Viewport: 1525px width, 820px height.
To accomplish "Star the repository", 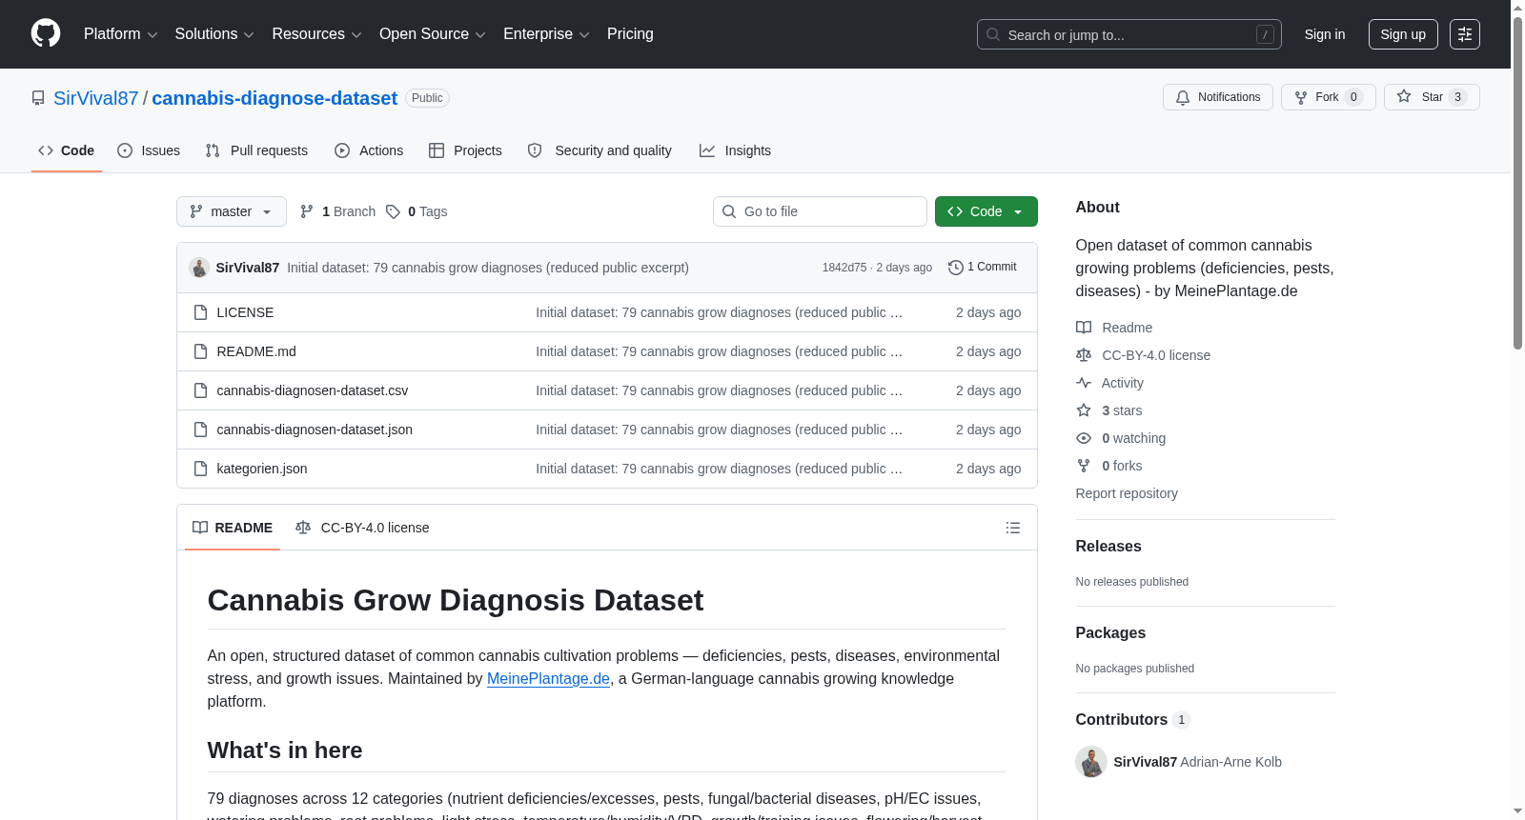I will pyautogui.click(x=1431, y=97).
